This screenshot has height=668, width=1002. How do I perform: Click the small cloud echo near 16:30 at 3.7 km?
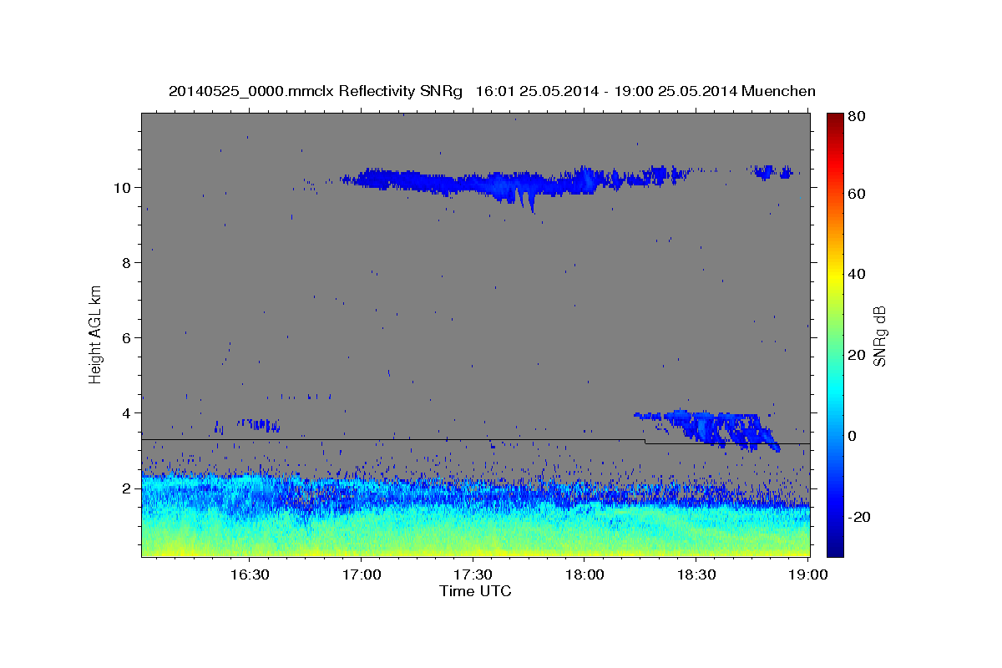257,425
